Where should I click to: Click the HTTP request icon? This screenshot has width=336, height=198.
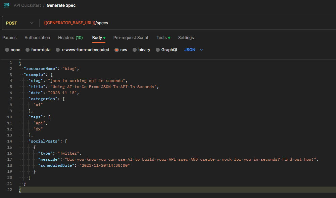[7, 5]
